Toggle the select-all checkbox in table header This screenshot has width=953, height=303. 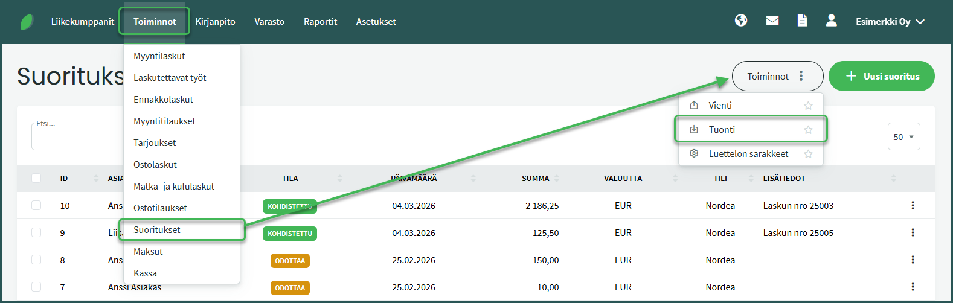(36, 178)
